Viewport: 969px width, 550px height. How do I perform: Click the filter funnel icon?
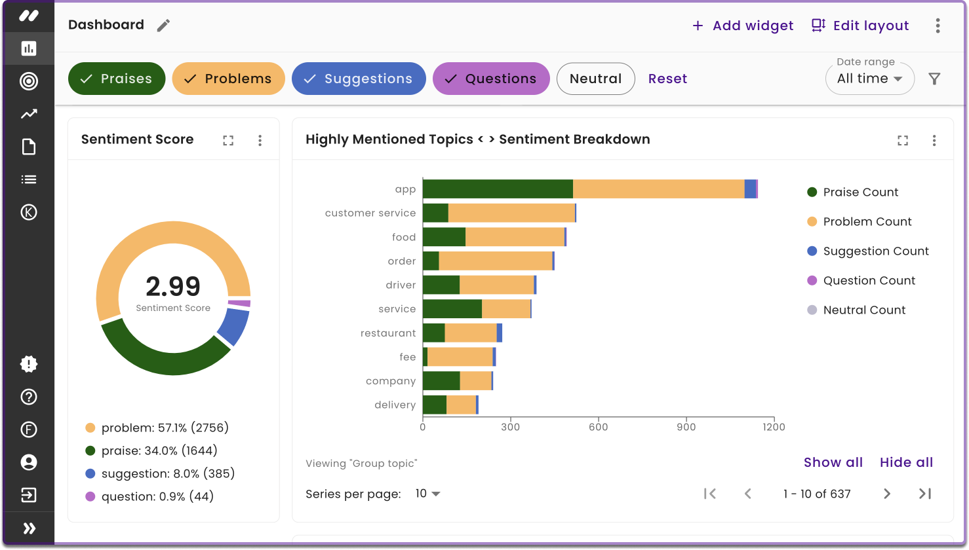935,79
